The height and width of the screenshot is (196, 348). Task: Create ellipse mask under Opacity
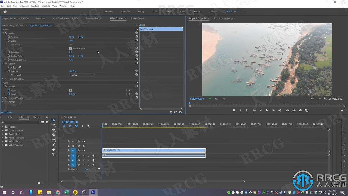10,67
